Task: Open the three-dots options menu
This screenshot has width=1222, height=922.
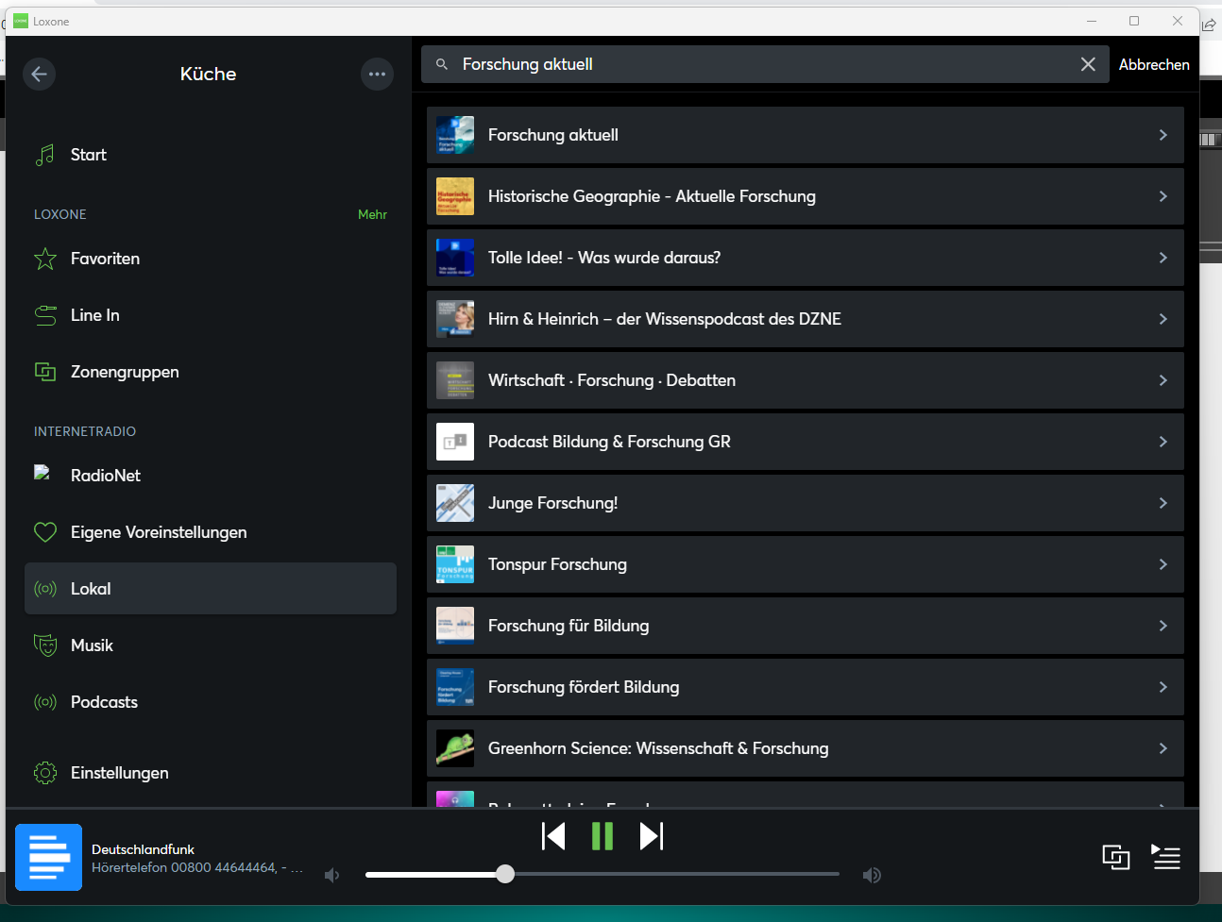Action: (377, 74)
